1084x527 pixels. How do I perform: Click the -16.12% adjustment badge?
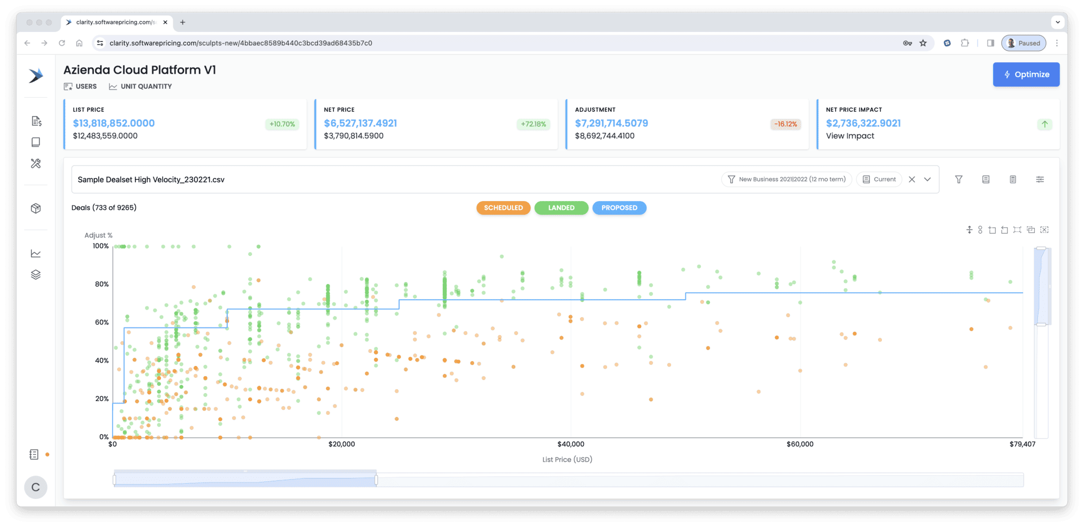785,124
